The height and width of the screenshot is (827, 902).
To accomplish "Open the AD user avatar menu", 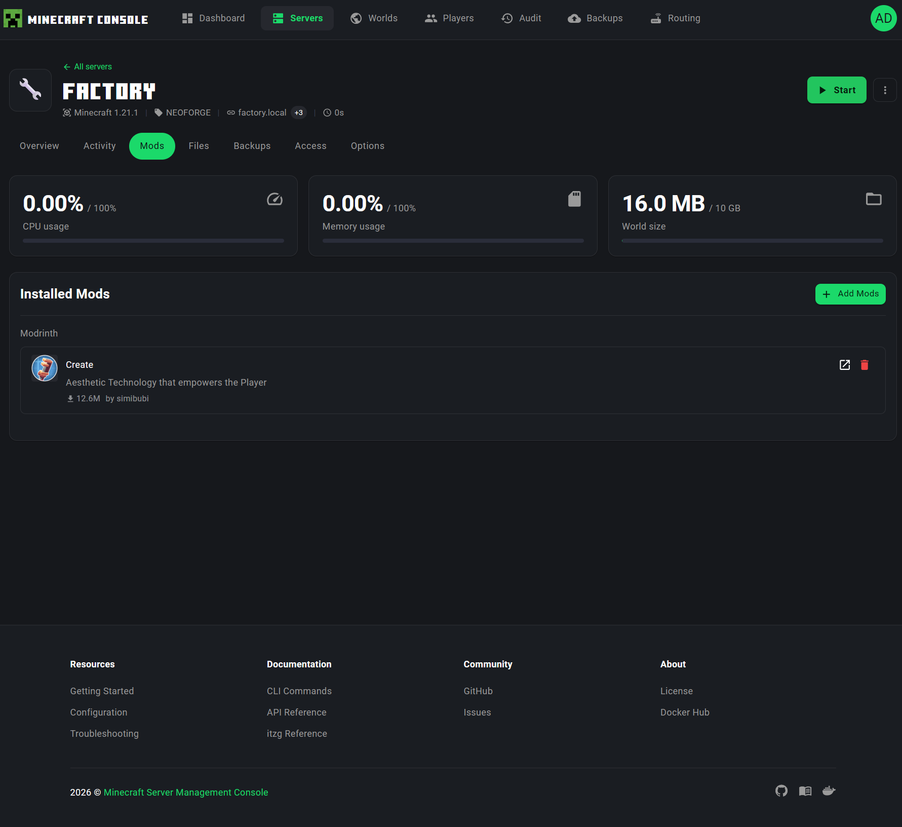I will click(883, 18).
